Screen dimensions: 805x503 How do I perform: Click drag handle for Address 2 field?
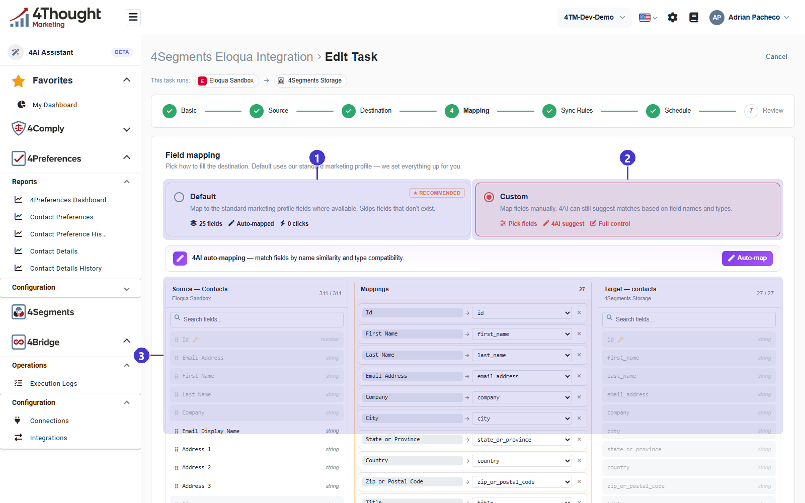pyautogui.click(x=177, y=468)
